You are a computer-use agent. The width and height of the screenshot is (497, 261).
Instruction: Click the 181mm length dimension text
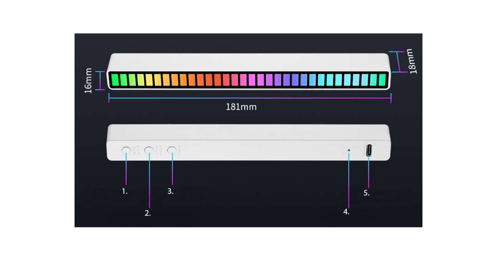(x=241, y=107)
